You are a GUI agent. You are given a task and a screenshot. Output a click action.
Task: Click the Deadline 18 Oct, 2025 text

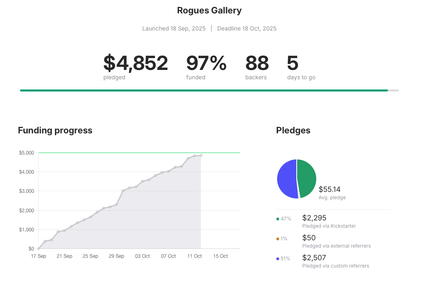(x=247, y=28)
